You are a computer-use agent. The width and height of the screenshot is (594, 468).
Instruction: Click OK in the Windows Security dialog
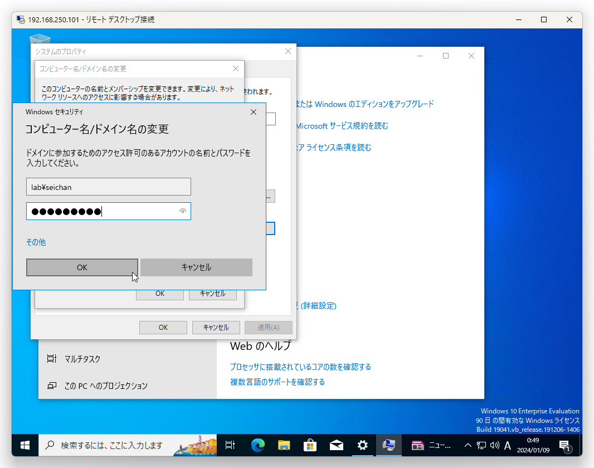click(x=82, y=267)
